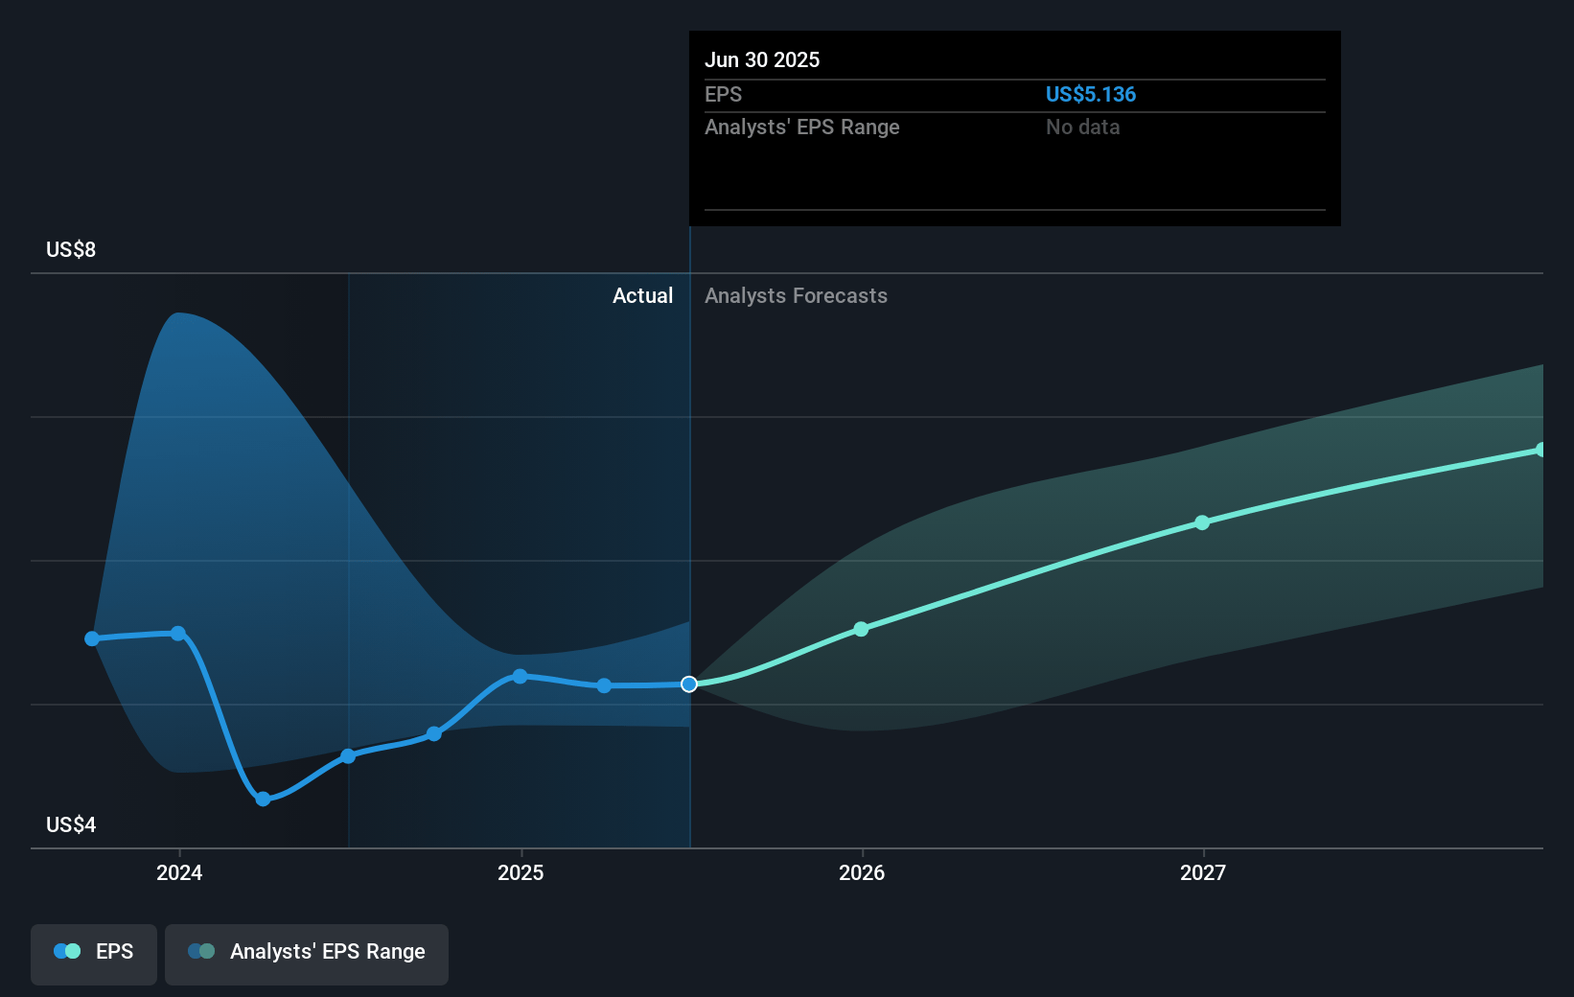Click the EPS legend color dots icon
Viewport: 1574px width, 997px height.
point(67,952)
